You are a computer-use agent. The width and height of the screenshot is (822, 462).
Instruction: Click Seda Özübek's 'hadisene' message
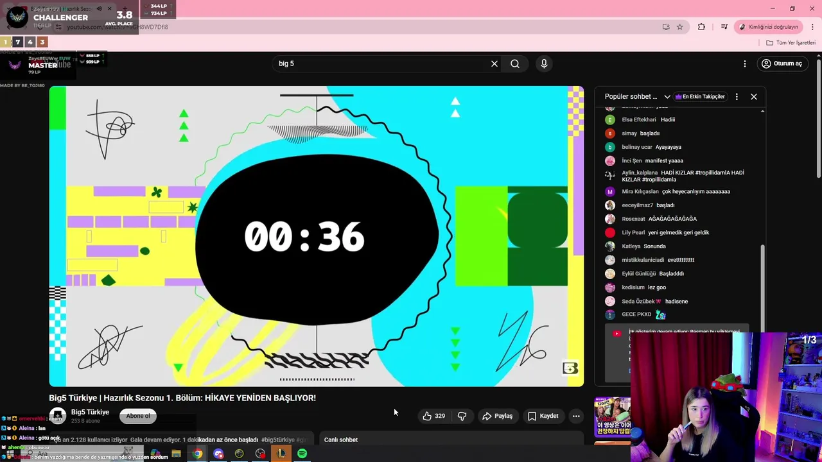[x=679, y=301]
